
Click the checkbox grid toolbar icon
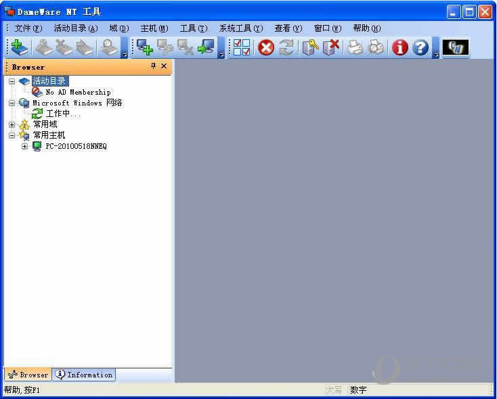(x=242, y=47)
